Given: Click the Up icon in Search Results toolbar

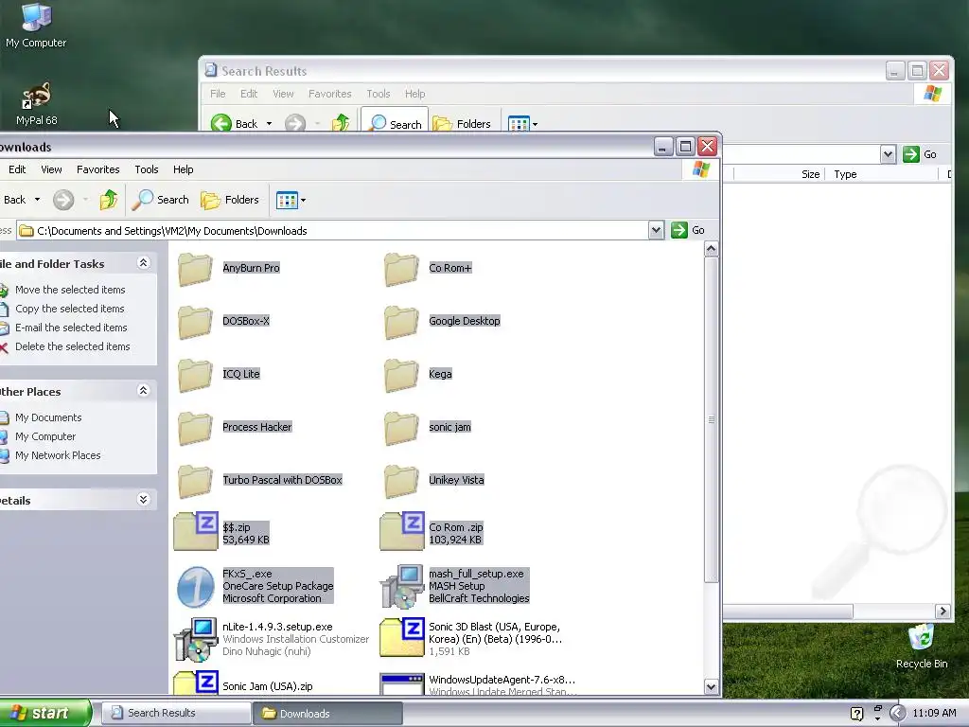Looking at the screenshot, I should pos(341,123).
